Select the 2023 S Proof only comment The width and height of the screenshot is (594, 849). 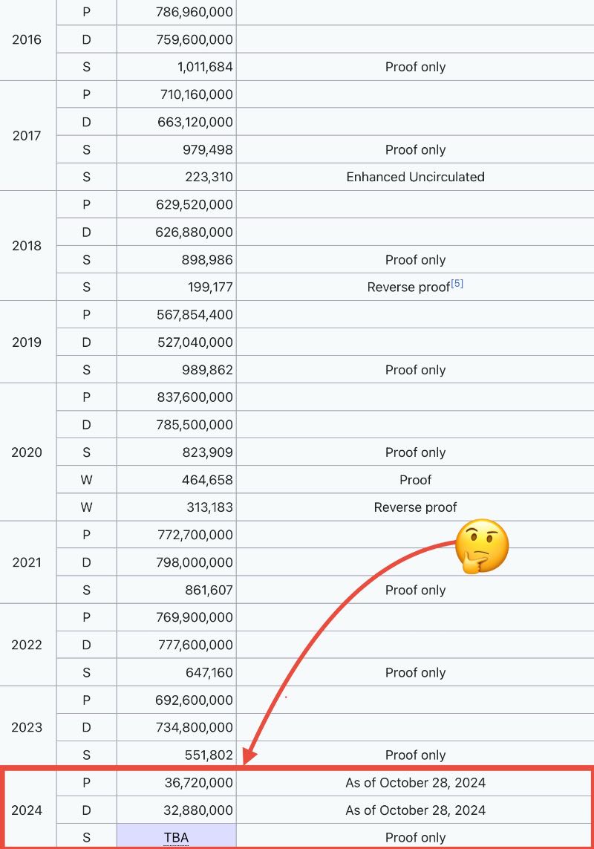pyautogui.click(x=415, y=755)
